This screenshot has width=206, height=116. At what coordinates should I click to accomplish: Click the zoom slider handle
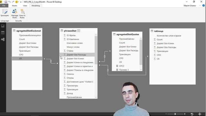pos(175,114)
